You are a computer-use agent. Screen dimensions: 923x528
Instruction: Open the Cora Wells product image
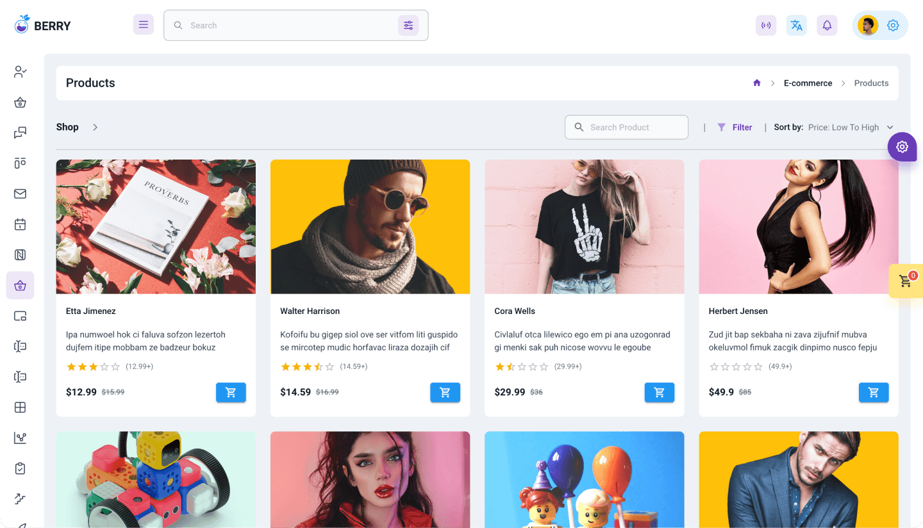tap(584, 226)
